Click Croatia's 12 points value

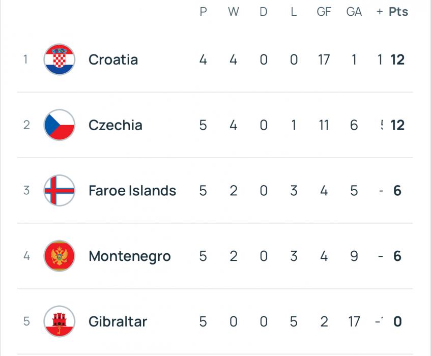pyautogui.click(x=397, y=60)
